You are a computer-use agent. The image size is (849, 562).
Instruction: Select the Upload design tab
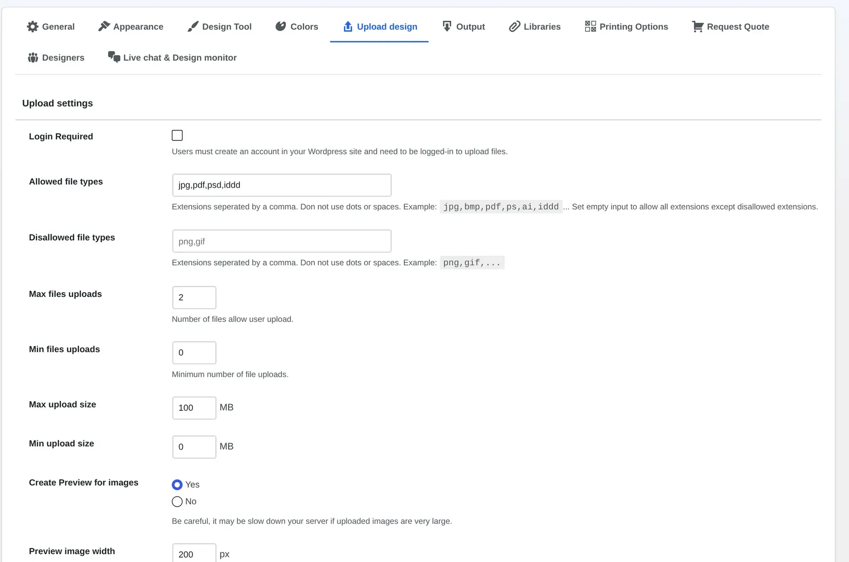379,27
